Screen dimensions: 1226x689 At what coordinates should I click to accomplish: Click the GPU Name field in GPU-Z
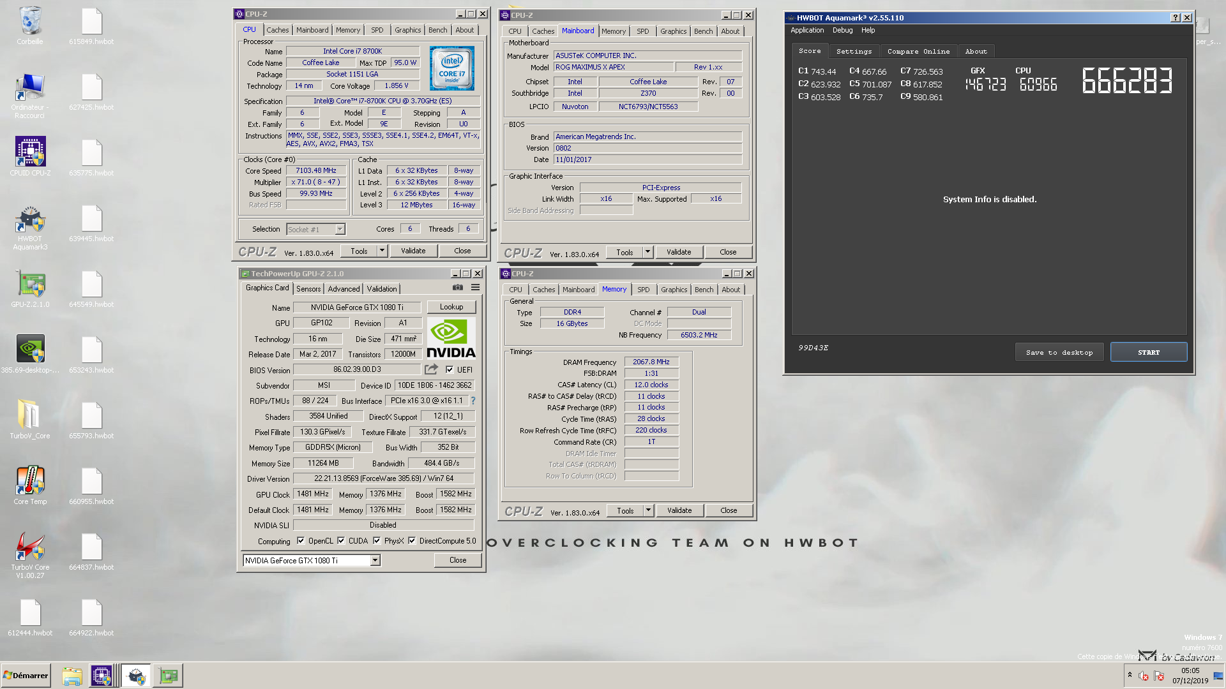[x=357, y=307]
